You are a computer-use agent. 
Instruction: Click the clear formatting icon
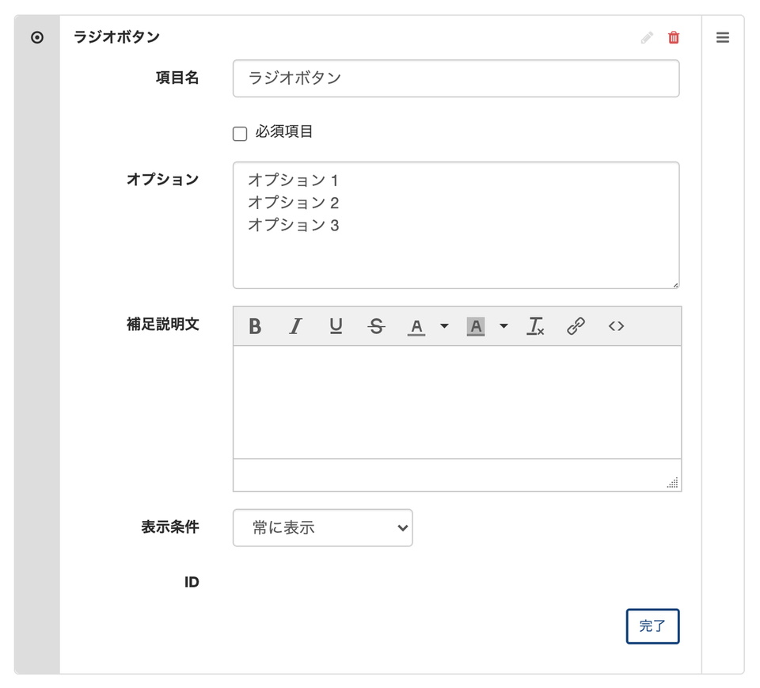(x=536, y=326)
